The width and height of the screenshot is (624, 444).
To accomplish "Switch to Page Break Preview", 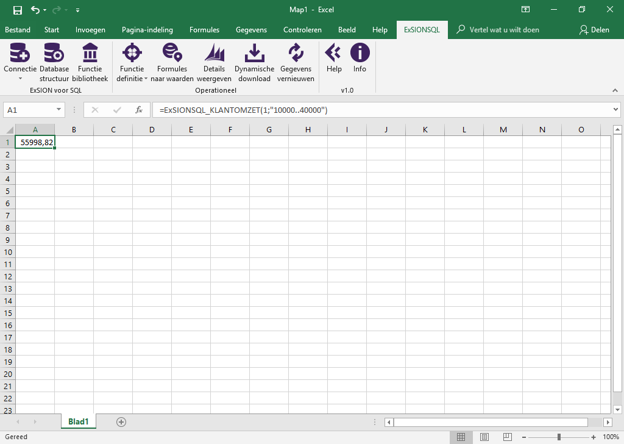I will [508, 437].
